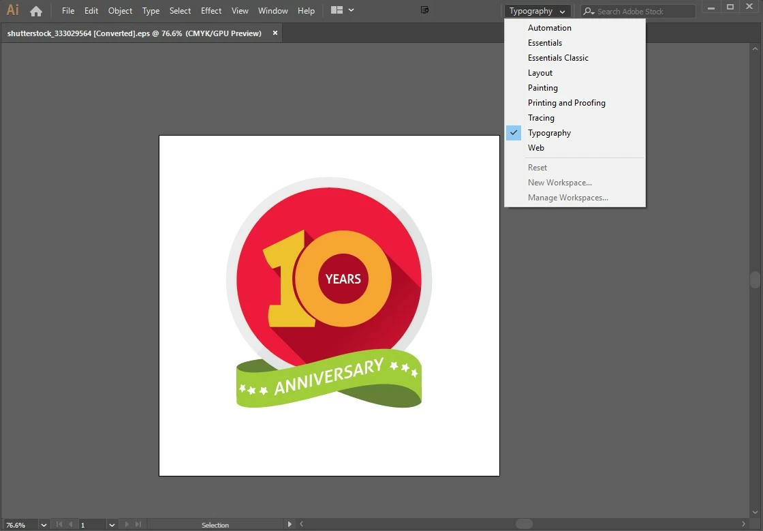The image size is (763, 531).
Task: Close the shutterstock_333029564 document tab
Action: click(275, 33)
